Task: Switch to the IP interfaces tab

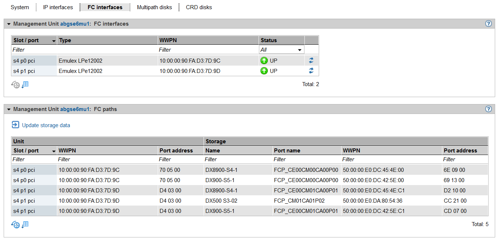Action: click(x=58, y=7)
